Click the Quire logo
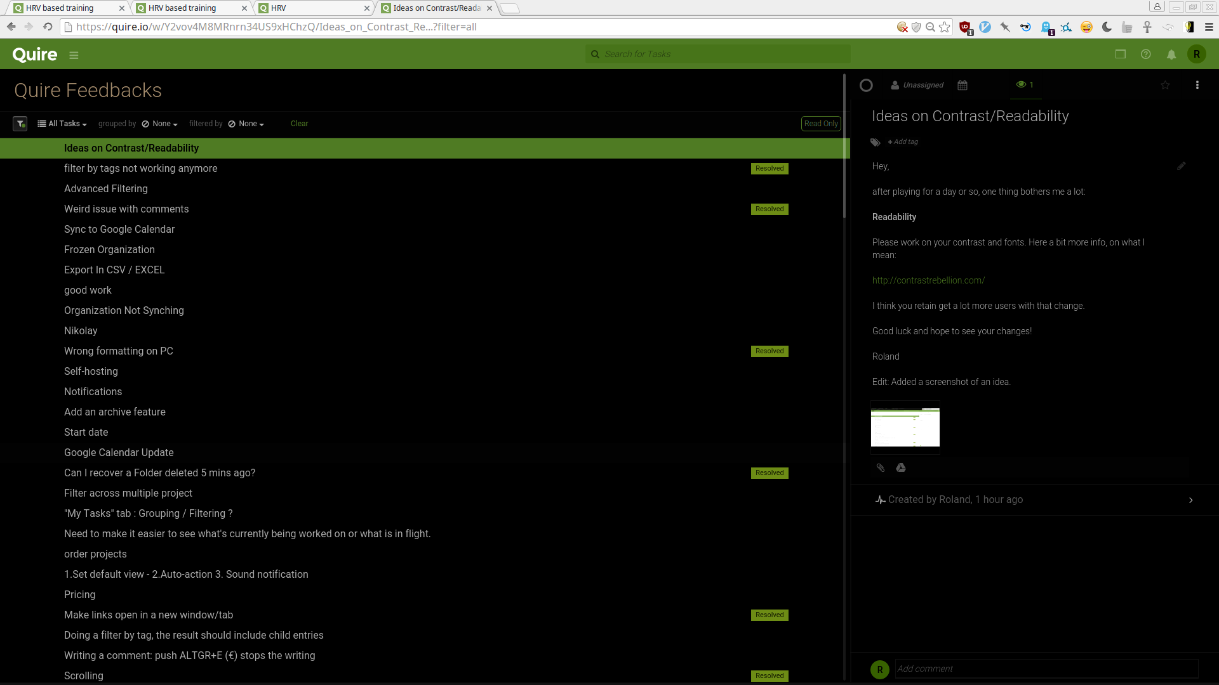The height and width of the screenshot is (685, 1219). pyautogui.click(x=35, y=55)
